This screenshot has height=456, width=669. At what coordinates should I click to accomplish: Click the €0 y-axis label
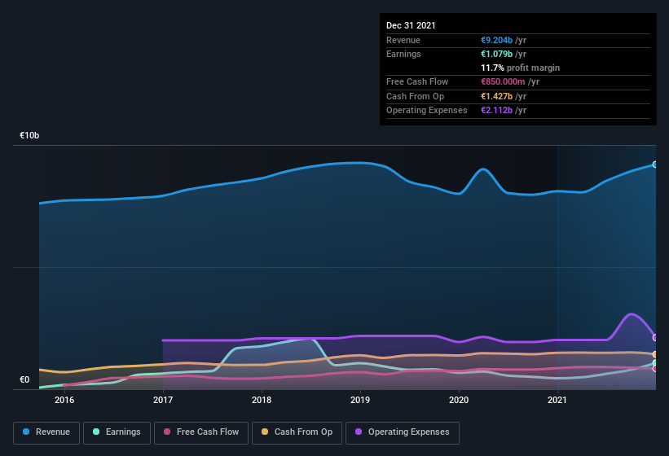[x=24, y=379]
